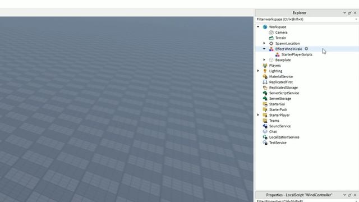Open the filter workspace dropdown arrow
The image size is (359, 202).
click(356, 20)
